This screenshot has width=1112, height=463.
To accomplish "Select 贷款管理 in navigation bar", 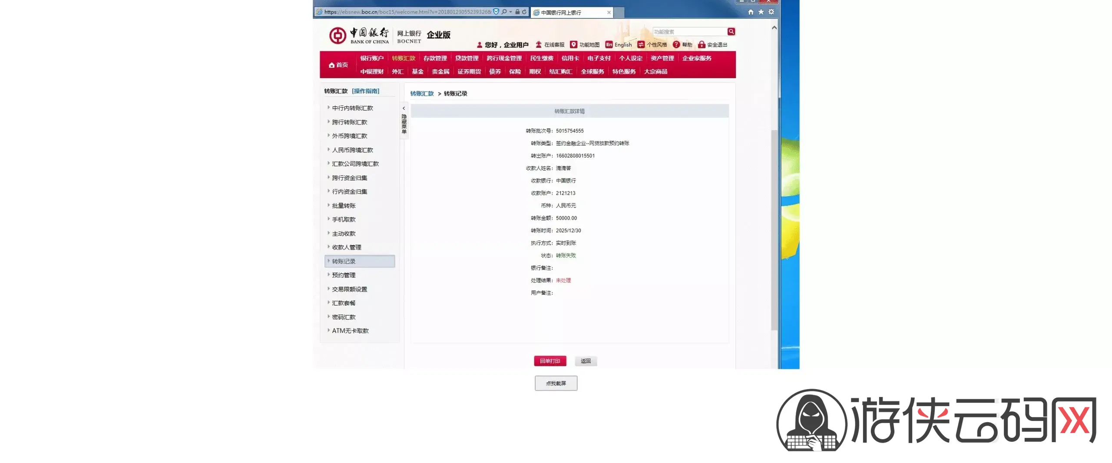I will click(467, 58).
